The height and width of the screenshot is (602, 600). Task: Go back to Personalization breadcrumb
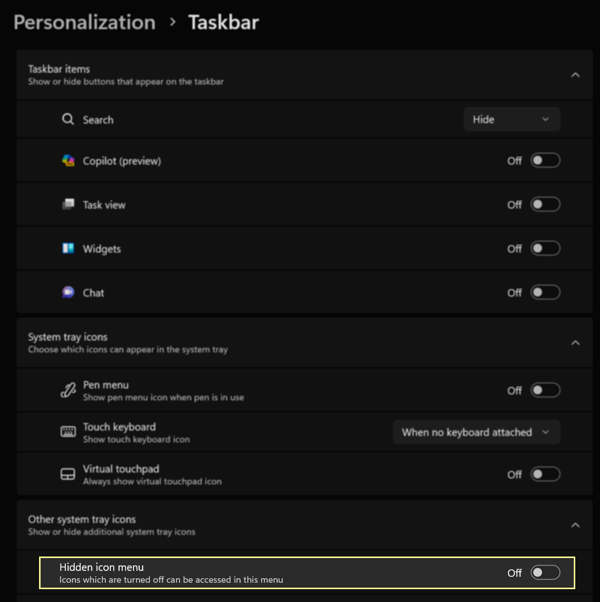(85, 23)
